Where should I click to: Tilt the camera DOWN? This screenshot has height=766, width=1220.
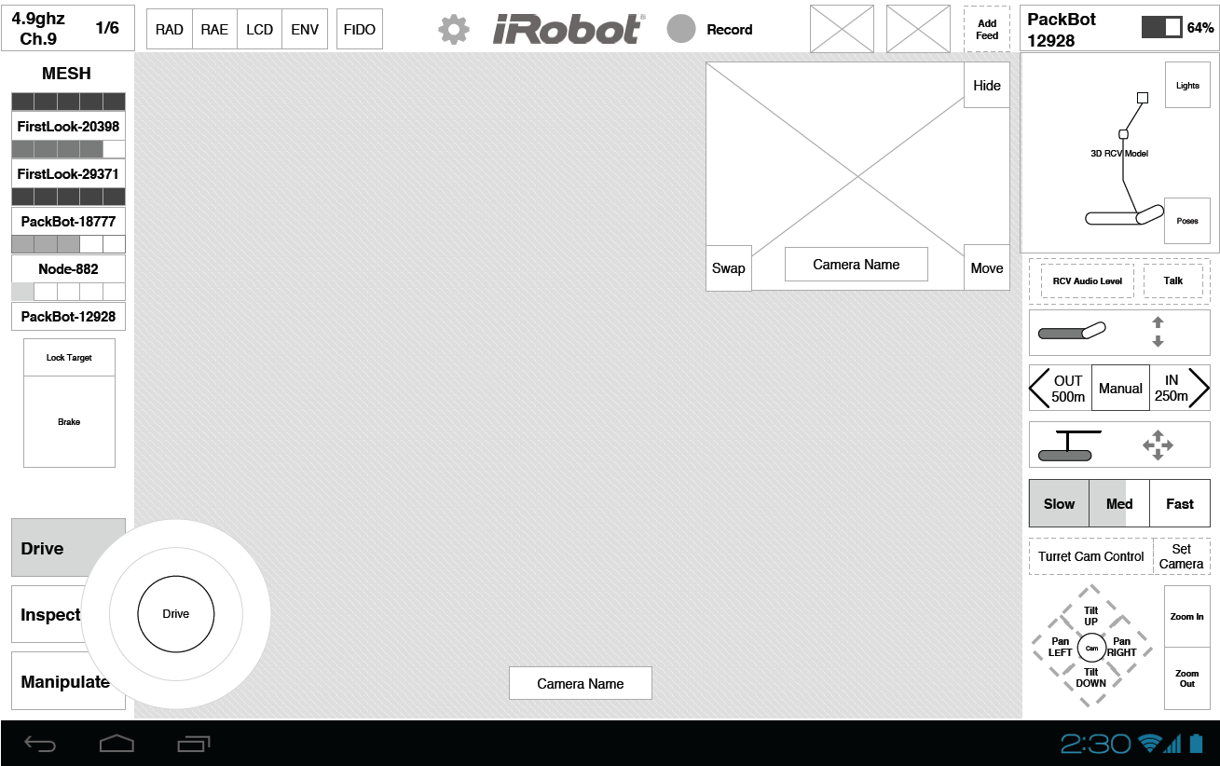[x=1091, y=677]
